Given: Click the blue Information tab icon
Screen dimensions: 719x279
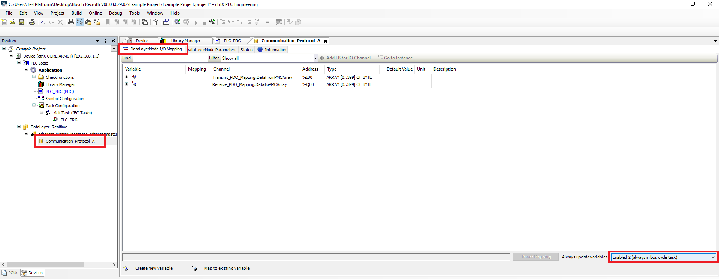Looking at the screenshot, I should (x=260, y=50).
